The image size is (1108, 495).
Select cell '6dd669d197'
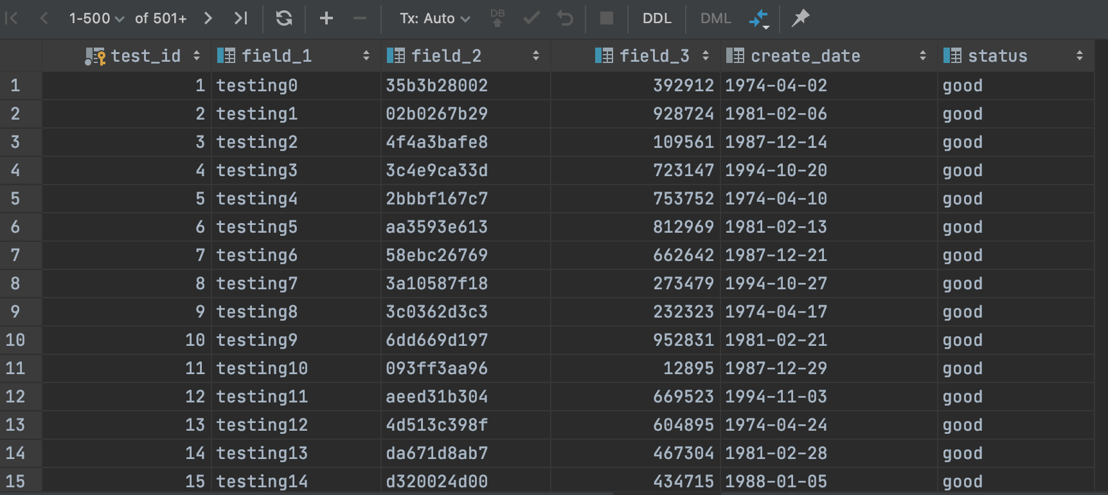pyautogui.click(x=466, y=340)
